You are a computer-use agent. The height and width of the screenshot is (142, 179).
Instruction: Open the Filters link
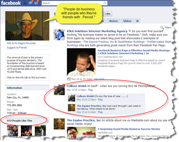coord(168,28)
